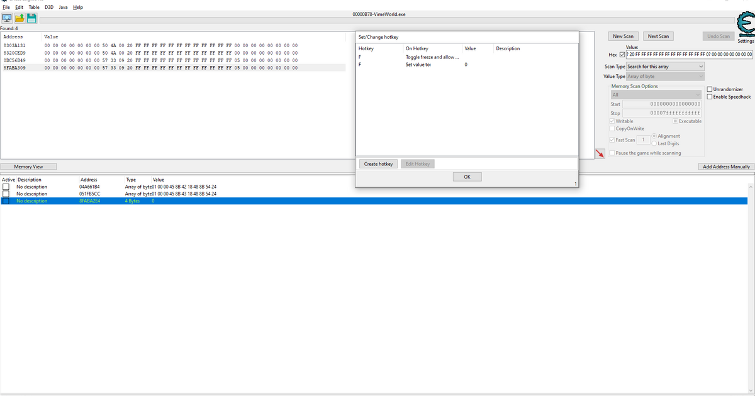Enable the Speedhack checkbox

(710, 97)
